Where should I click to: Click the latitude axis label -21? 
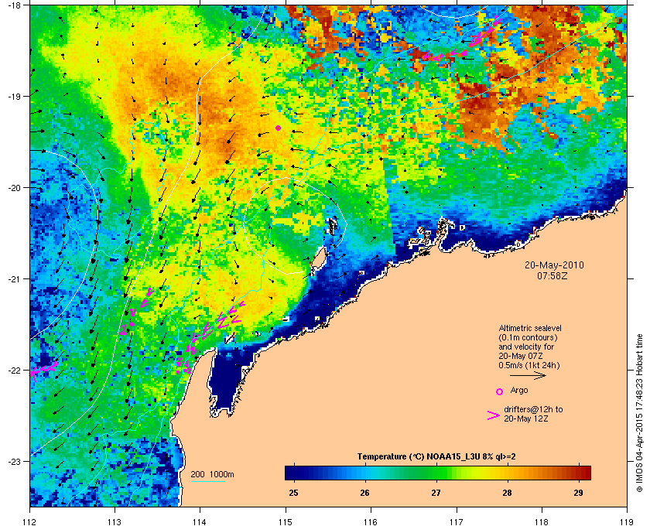coord(14,279)
